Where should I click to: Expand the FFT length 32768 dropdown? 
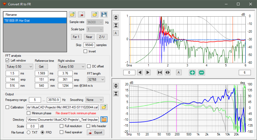click(x=96, y=80)
